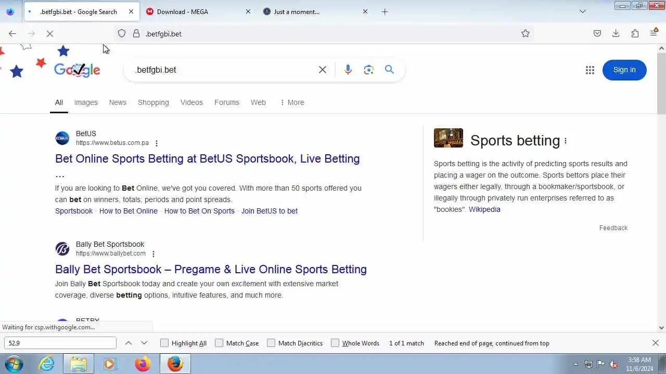The image size is (666, 374).
Task: Click the Feedback link
Action: tap(613, 228)
